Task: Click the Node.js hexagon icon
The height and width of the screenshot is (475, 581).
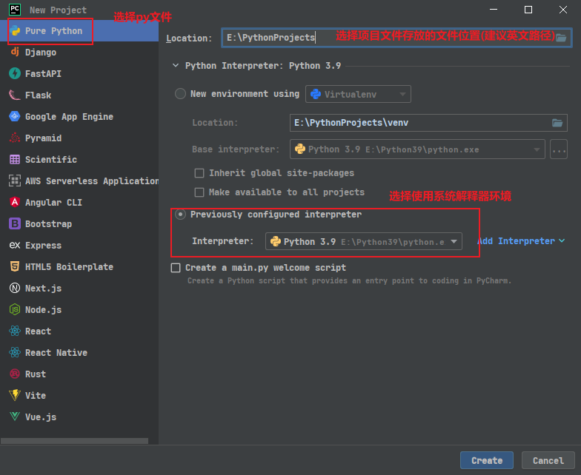Action: pos(15,309)
